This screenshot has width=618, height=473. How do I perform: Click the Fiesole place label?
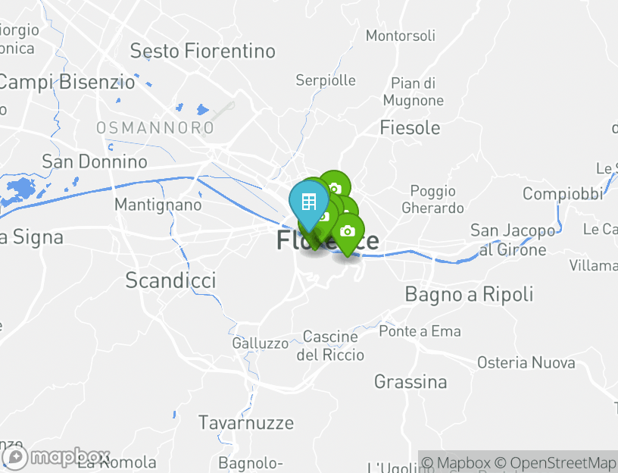(x=410, y=128)
